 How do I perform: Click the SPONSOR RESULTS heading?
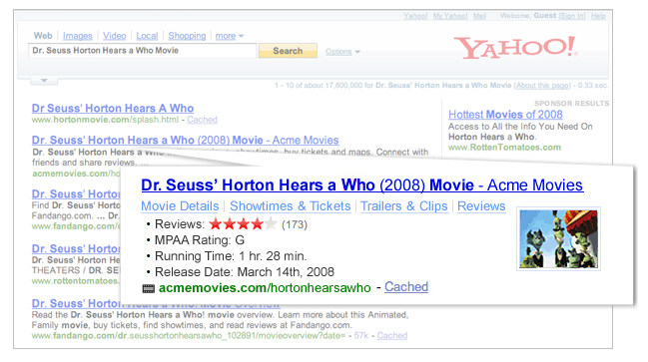click(x=571, y=103)
